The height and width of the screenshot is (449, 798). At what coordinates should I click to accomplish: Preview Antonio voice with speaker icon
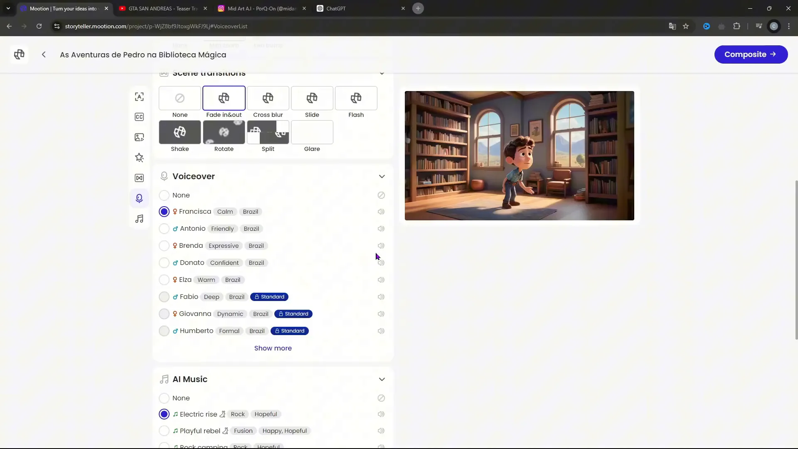tap(381, 229)
